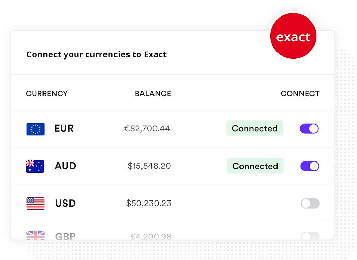Image resolution: width=357 pixels, height=260 pixels.
Task: Click the Australian flag icon
Action: coord(35,166)
